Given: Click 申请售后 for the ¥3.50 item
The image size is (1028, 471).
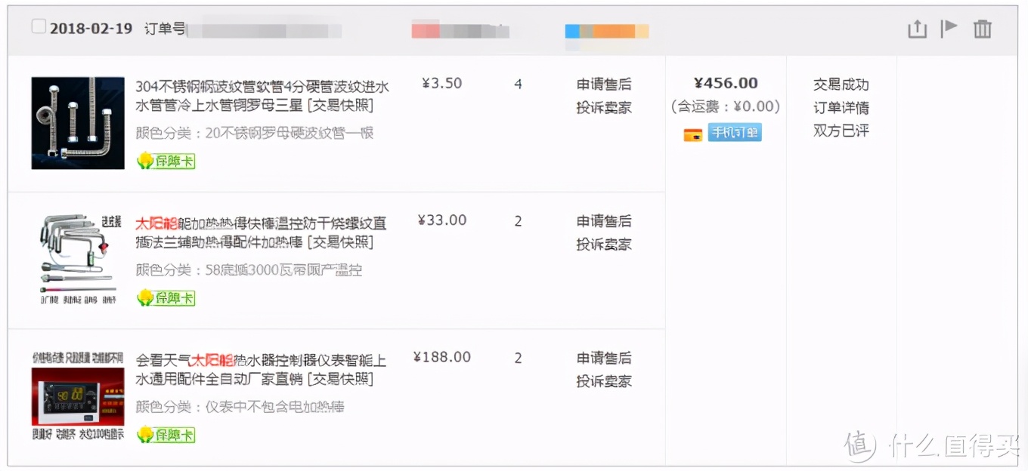Looking at the screenshot, I should [604, 85].
